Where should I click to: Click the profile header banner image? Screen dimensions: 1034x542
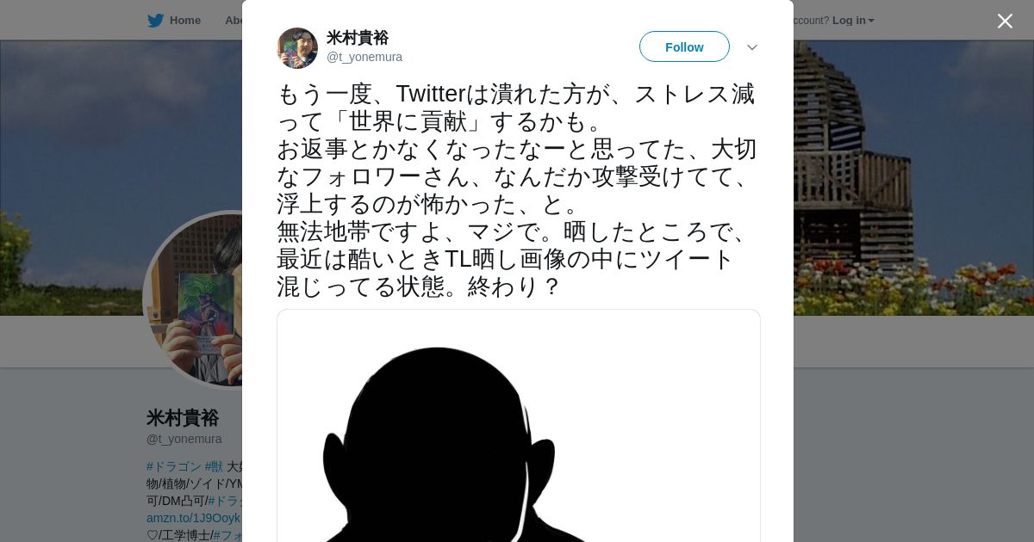913,177
